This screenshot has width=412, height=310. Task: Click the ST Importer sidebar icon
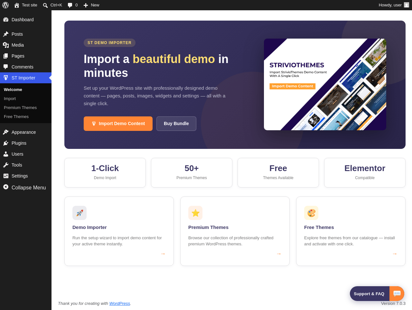(6, 78)
